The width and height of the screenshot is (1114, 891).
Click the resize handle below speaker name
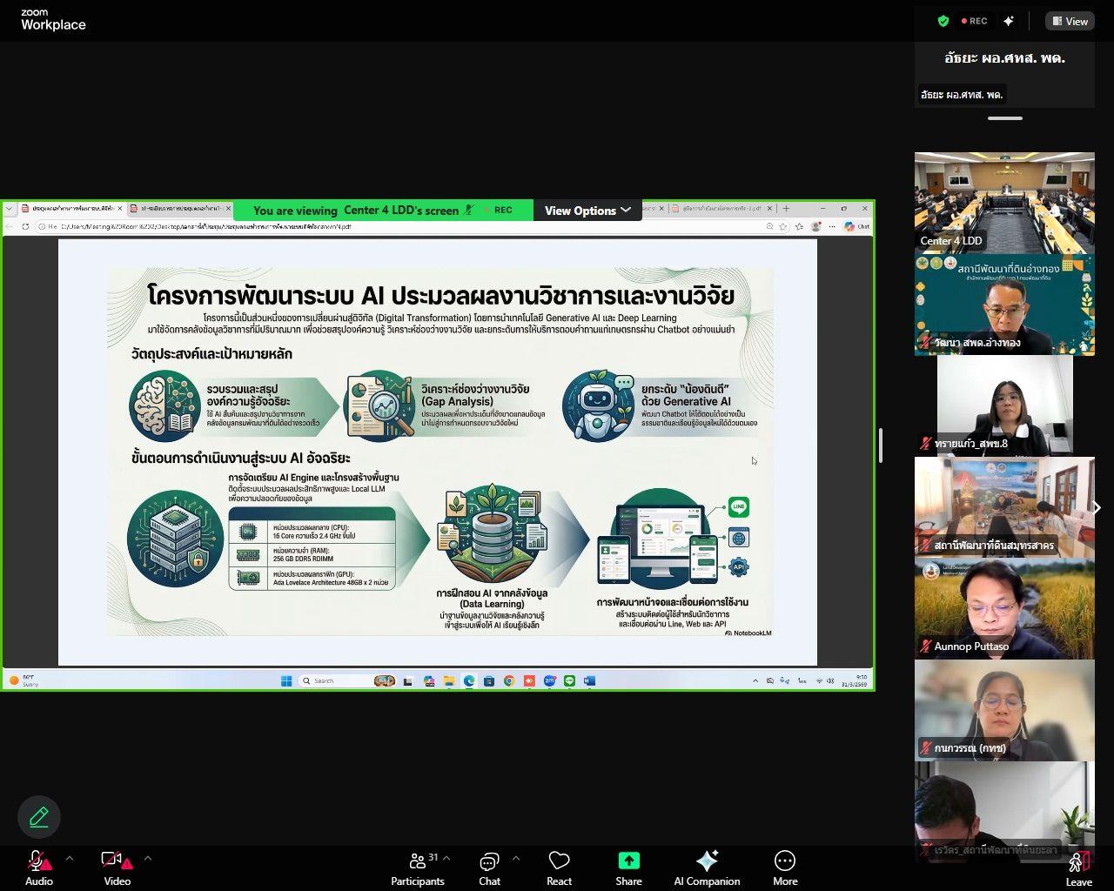click(1004, 117)
